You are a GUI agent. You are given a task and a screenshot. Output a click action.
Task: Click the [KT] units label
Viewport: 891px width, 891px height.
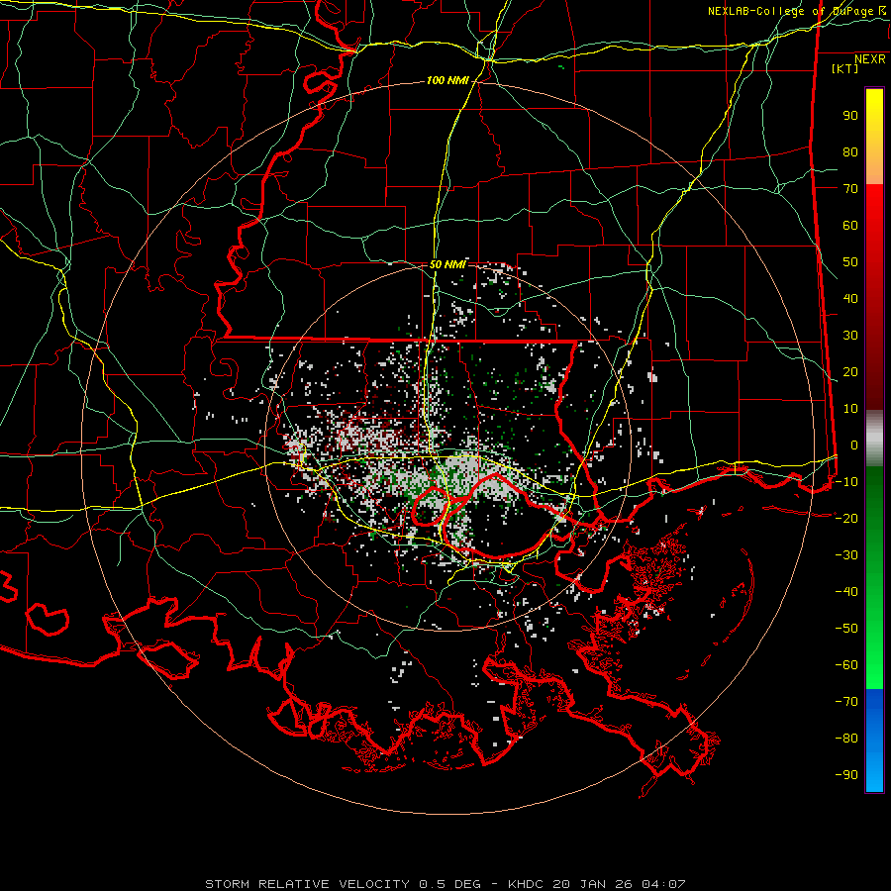tap(845, 68)
